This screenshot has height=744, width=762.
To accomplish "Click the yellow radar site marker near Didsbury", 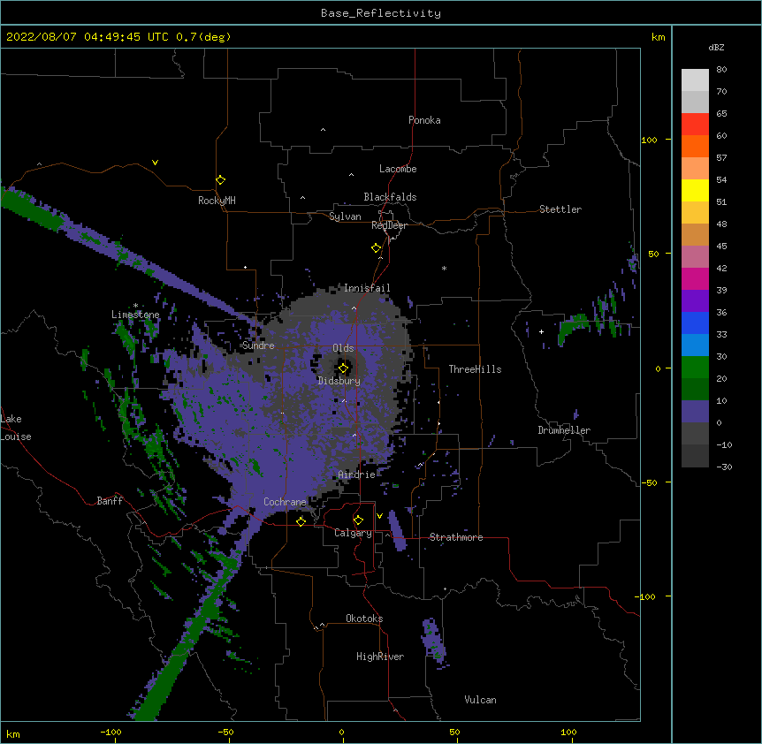I will point(343,368).
